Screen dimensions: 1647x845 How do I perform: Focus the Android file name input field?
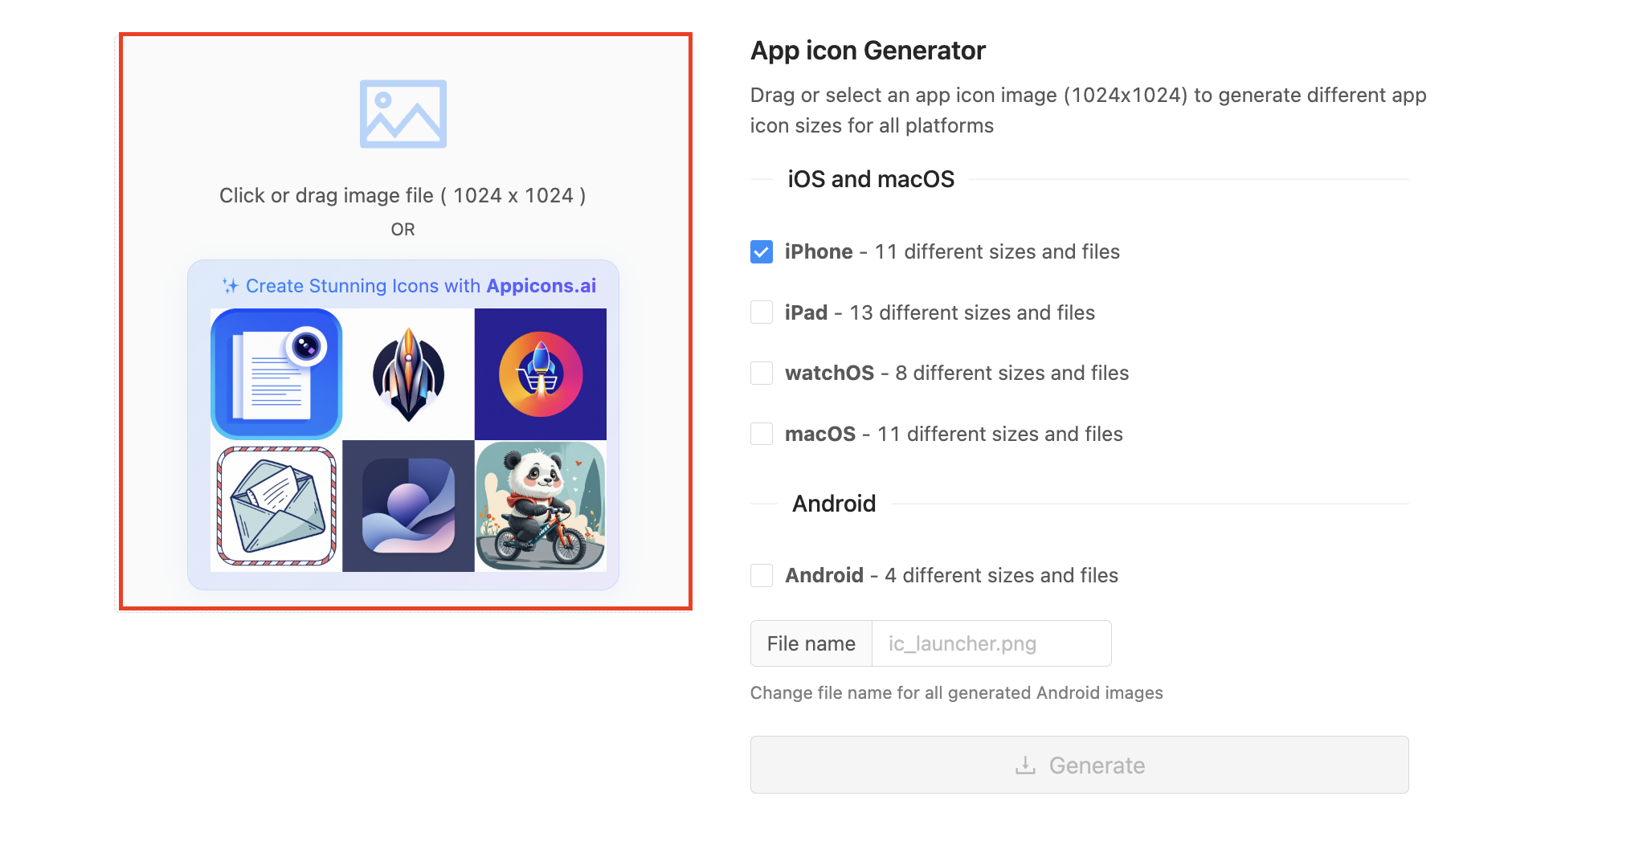point(991,643)
